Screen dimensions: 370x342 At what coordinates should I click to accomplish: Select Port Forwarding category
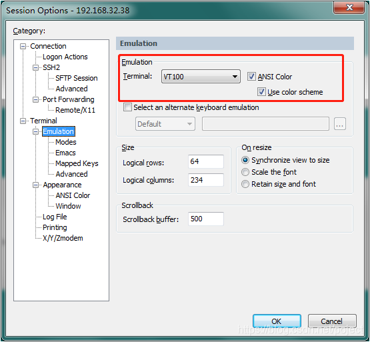pyautogui.click(x=69, y=99)
